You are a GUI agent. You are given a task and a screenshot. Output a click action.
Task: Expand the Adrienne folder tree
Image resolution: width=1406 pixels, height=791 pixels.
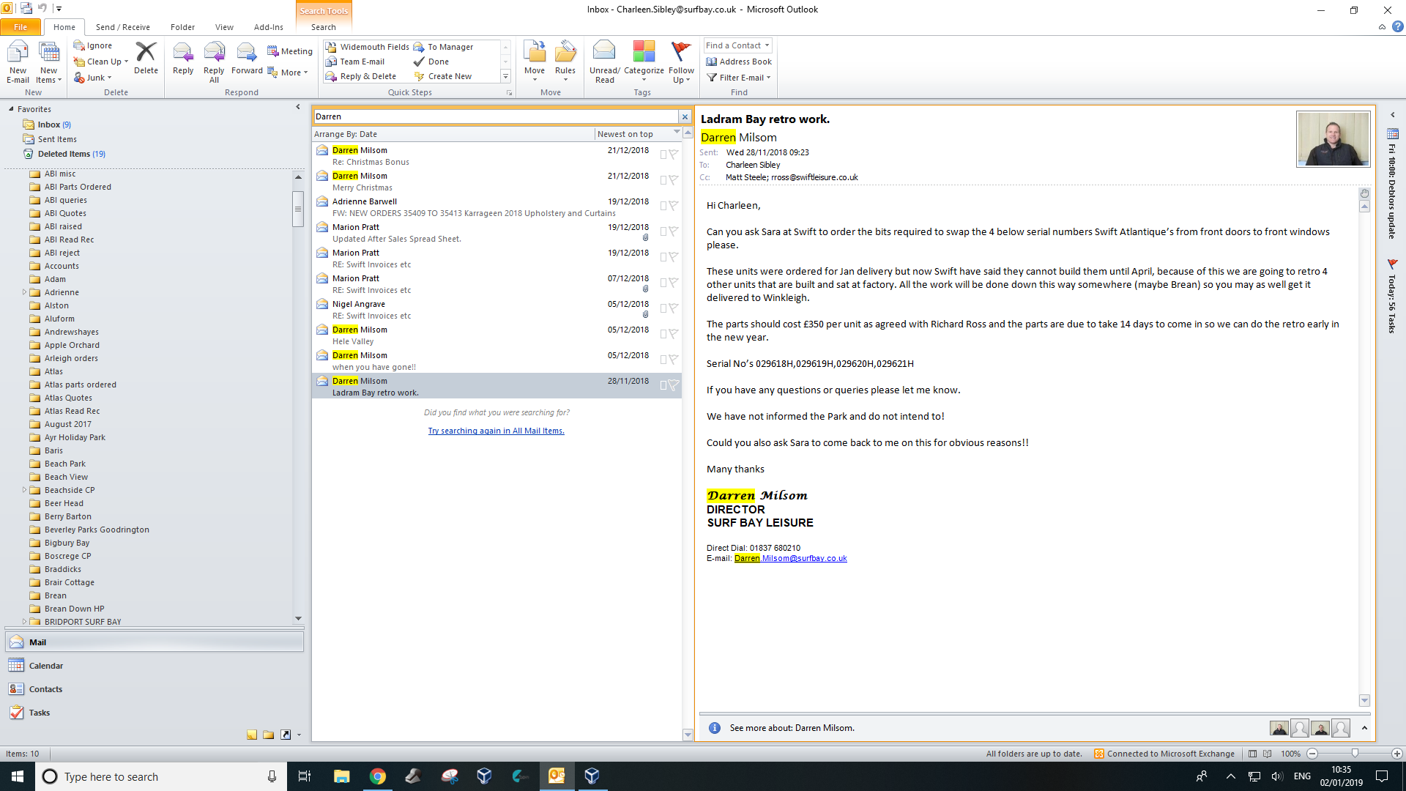[24, 292]
